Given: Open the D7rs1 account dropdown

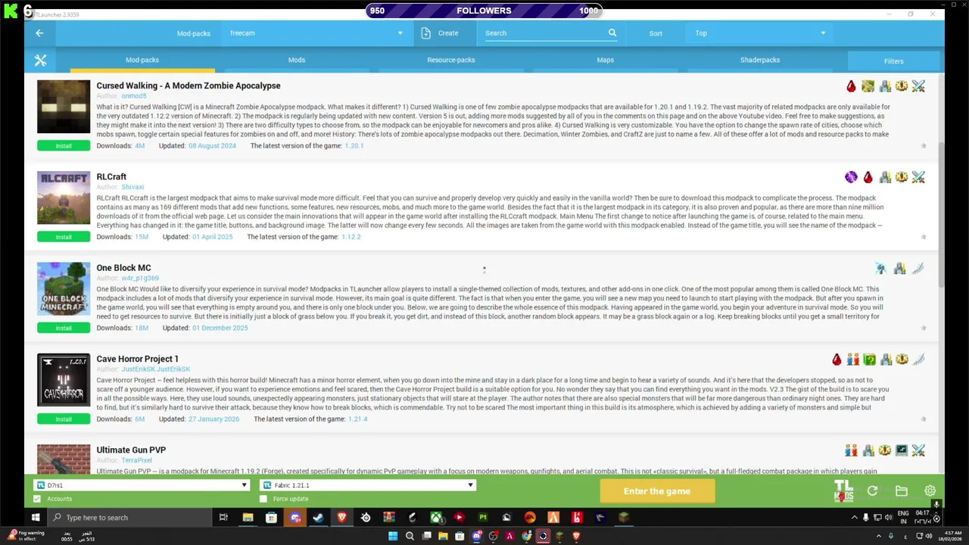Looking at the screenshot, I should 142,485.
